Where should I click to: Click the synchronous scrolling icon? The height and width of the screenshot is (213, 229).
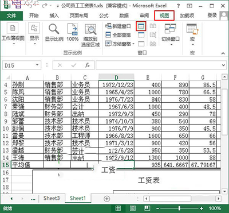click(x=153, y=35)
